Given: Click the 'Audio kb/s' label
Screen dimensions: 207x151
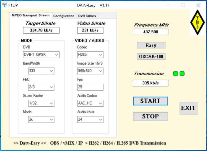Looking at the screenshot, I should click(x=86, y=112).
